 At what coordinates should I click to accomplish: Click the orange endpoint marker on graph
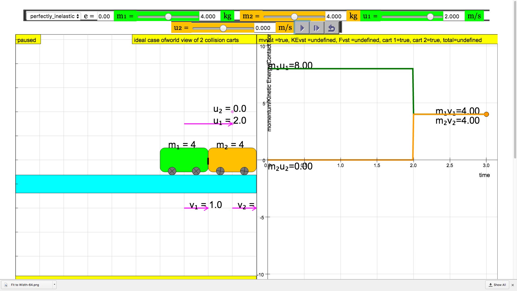(486, 114)
